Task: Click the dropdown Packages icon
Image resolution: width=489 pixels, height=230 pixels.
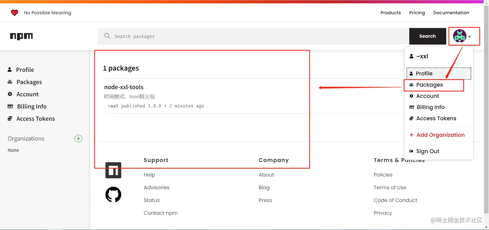Action: [411, 85]
